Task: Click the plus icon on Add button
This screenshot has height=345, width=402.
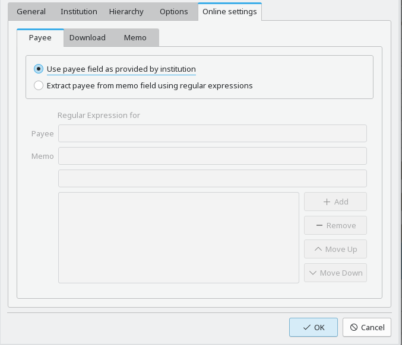Action: click(x=327, y=202)
